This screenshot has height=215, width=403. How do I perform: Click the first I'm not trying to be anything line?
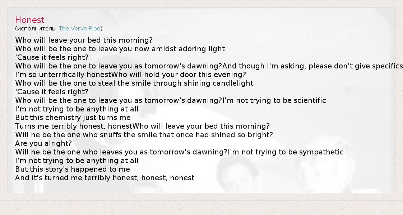click(x=77, y=109)
